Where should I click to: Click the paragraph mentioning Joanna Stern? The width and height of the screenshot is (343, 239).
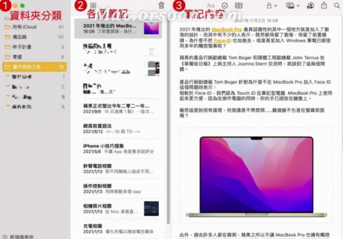click(x=252, y=63)
